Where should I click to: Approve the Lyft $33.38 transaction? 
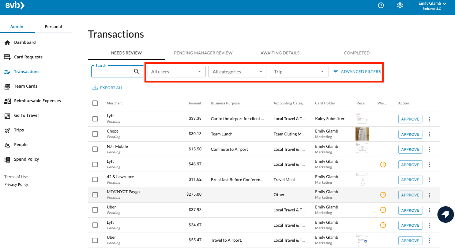[x=410, y=119]
